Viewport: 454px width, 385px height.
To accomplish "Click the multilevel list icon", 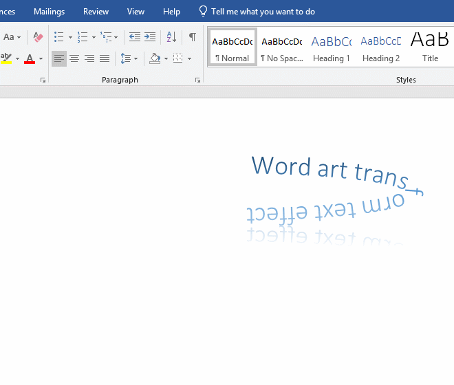I will [x=105, y=37].
